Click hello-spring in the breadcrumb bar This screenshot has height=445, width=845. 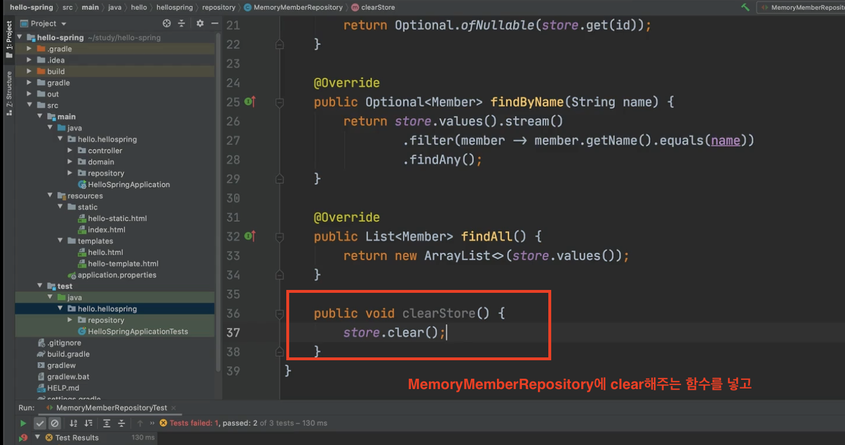click(31, 7)
